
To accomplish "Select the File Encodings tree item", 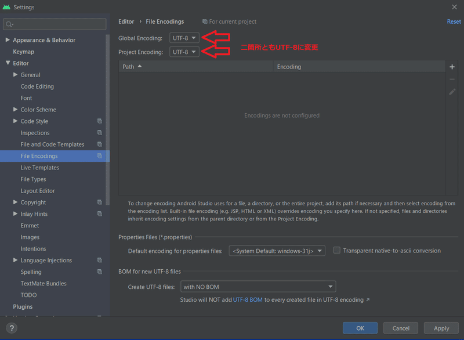I will click(x=55, y=156).
